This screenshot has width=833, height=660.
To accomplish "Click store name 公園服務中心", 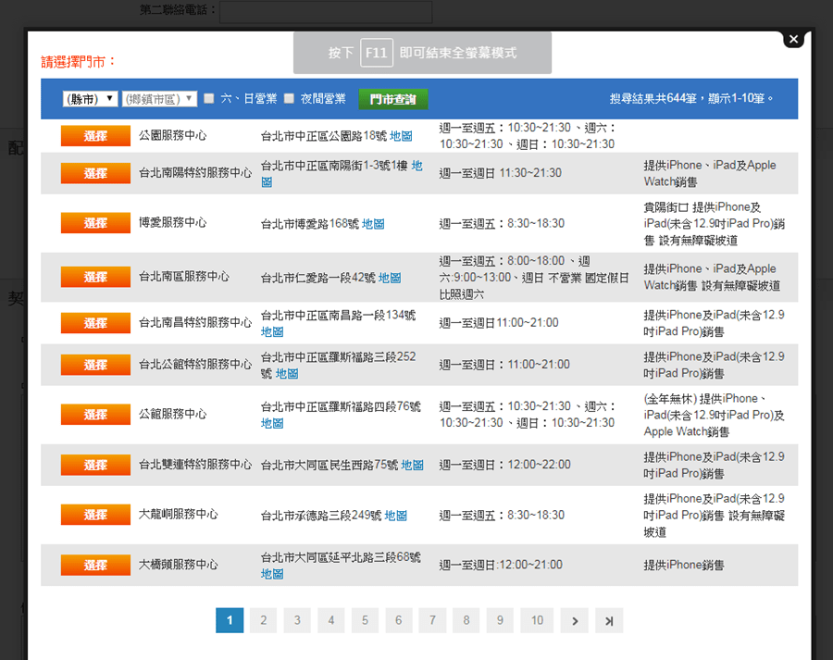I will pos(173,135).
